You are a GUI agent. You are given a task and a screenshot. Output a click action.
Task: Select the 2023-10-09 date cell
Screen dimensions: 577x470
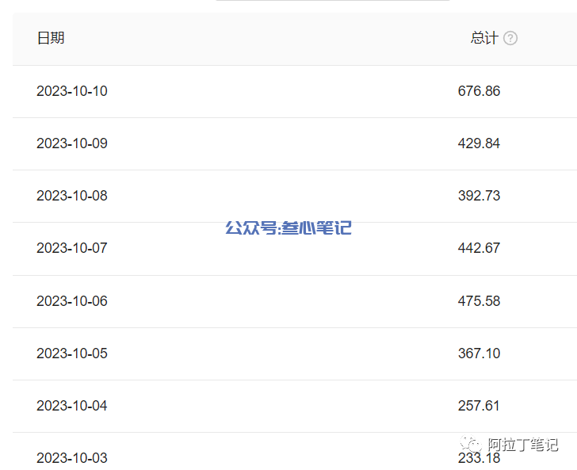point(72,143)
